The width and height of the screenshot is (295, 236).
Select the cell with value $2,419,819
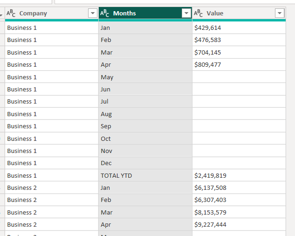pyautogui.click(x=239, y=175)
